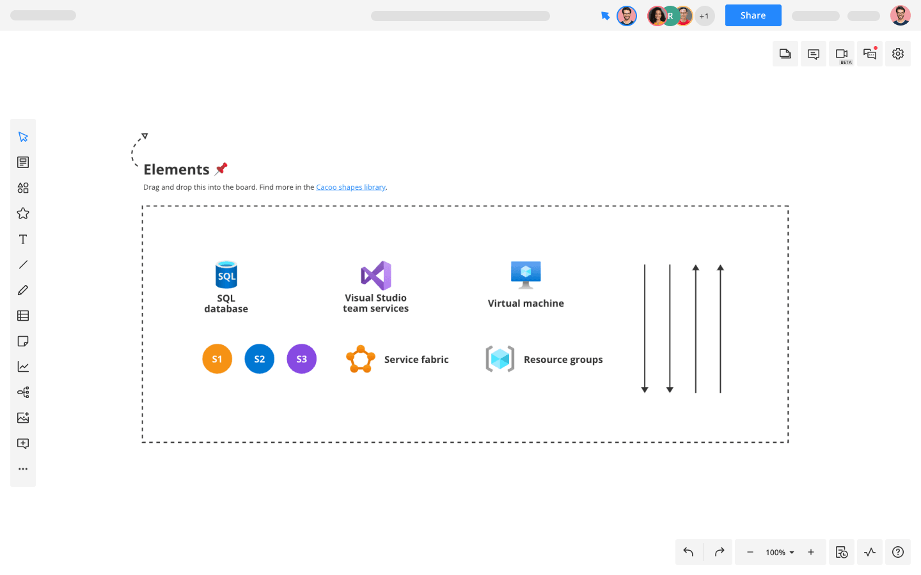Select the red pushpin beside Elements
The width and height of the screenshot is (921, 575).
point(221,169)
